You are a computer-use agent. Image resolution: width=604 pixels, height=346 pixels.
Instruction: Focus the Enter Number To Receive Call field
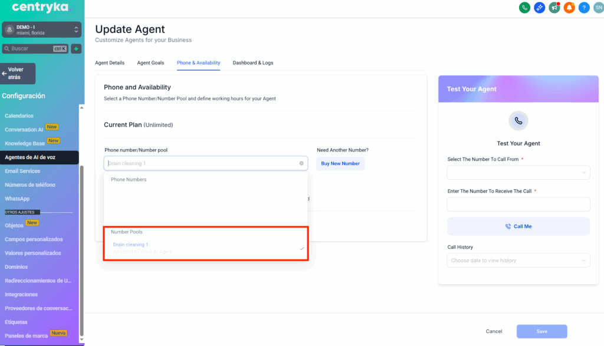[x=518, y=204]
